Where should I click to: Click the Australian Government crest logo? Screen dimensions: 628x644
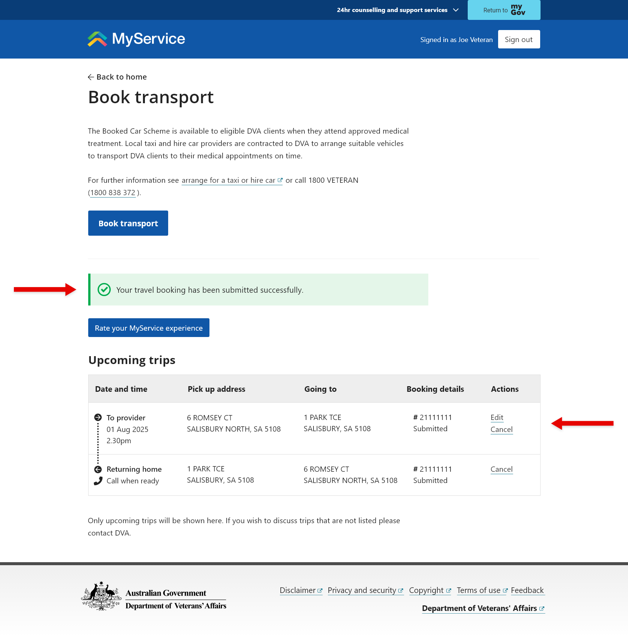pos(101,596)
